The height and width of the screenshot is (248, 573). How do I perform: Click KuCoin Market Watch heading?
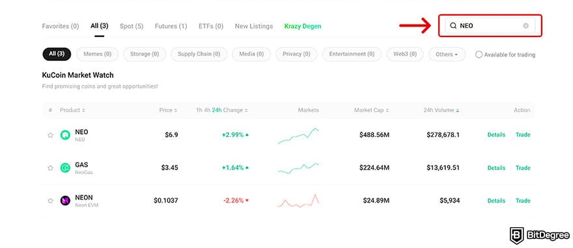pos(78,75)
